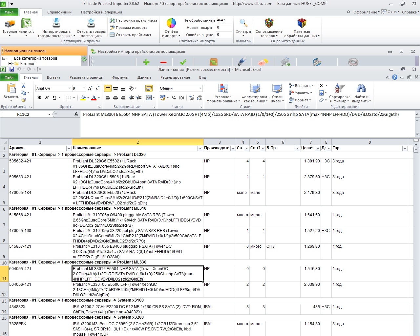Toggle underline formatting button Ч
This screenshot has width=420, height=336.
pyautogui.click(x=54, y=97)
